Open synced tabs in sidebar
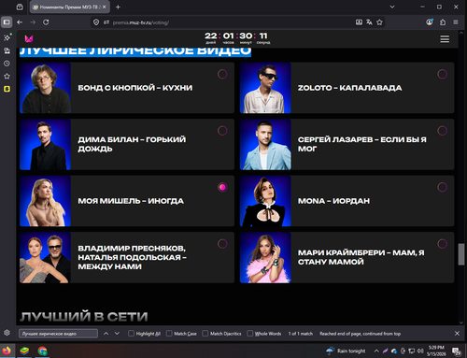467x358 pixels. [7, 50]
